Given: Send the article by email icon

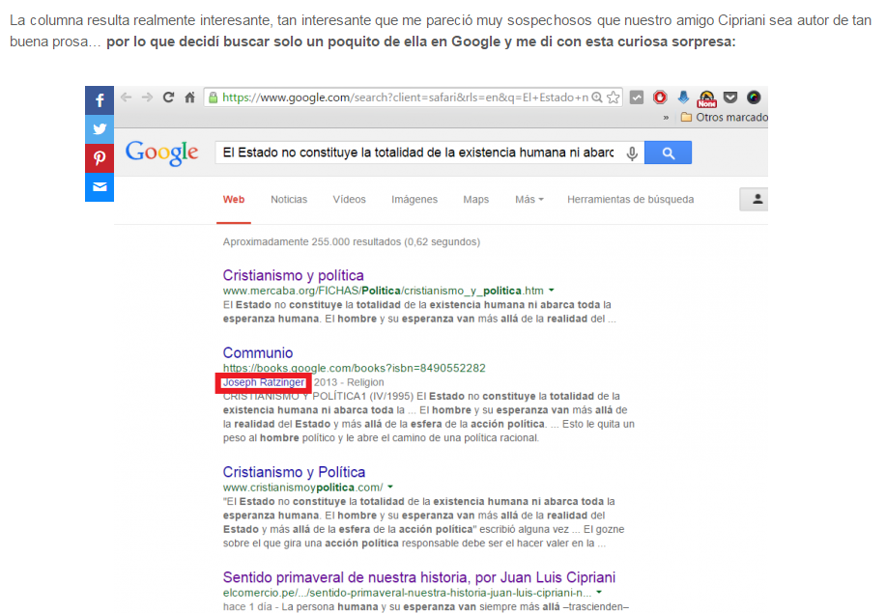Looking at the screenshot, I should pyautogui.click(x=100, y=187).
